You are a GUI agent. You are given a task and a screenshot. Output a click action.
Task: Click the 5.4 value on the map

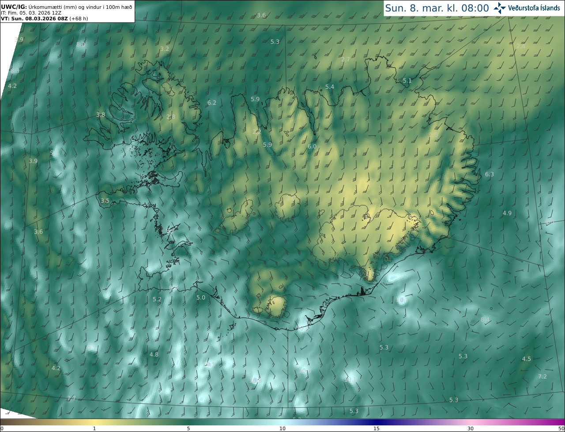[330, 87]
